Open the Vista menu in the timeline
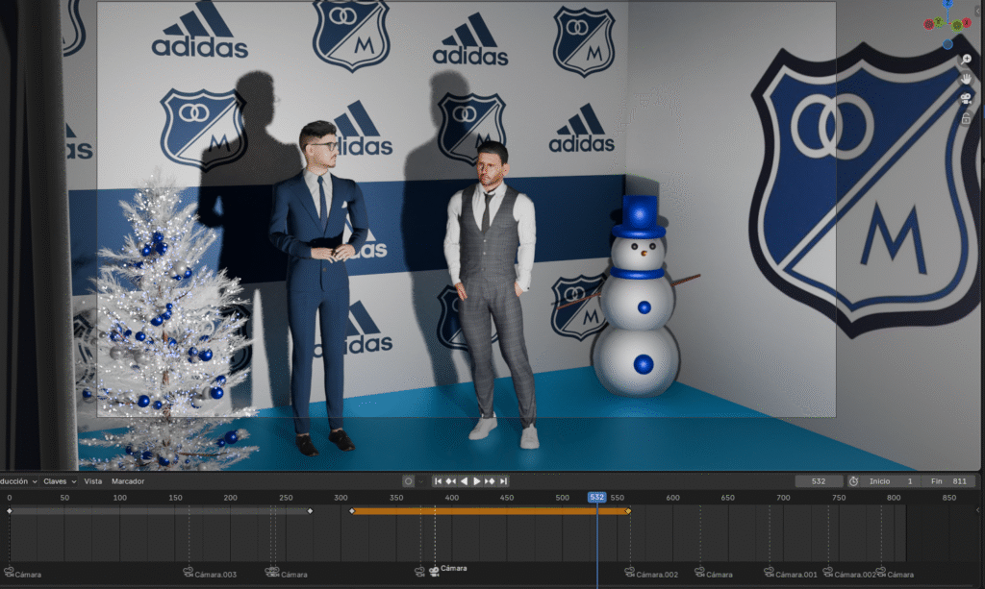The image size is (985, 589). click(x=92, y=480)
